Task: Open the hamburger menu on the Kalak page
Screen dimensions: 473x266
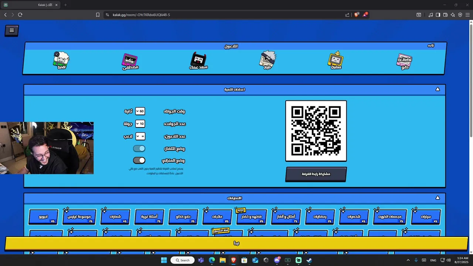Action: click(x=11, y=31)
